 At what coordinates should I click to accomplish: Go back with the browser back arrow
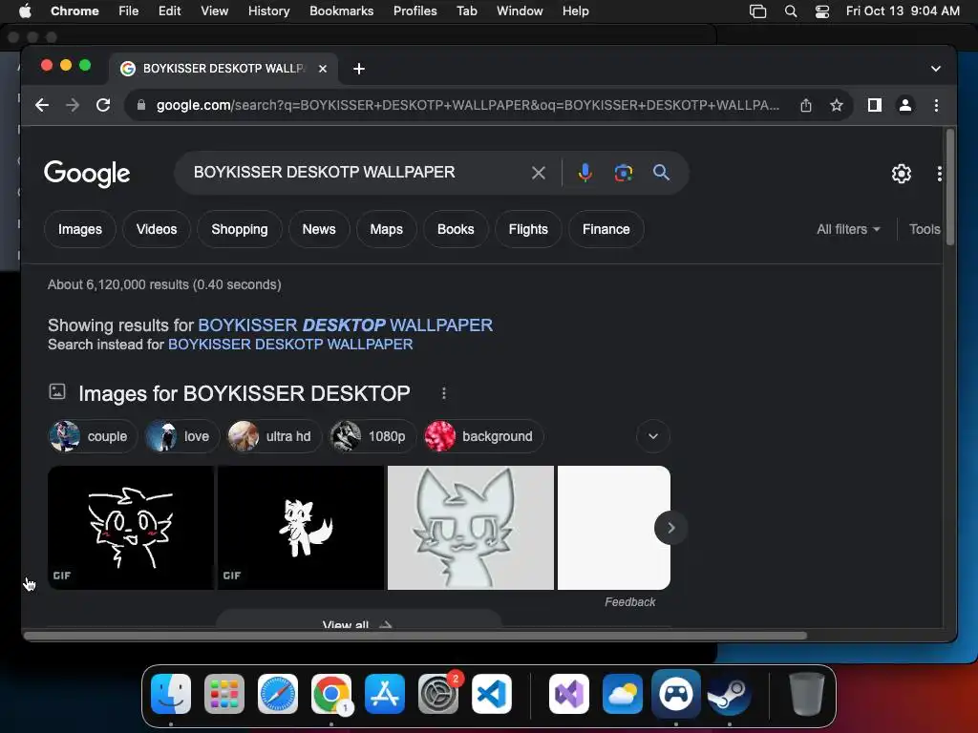pyautogui.click(x=42, y=105)
